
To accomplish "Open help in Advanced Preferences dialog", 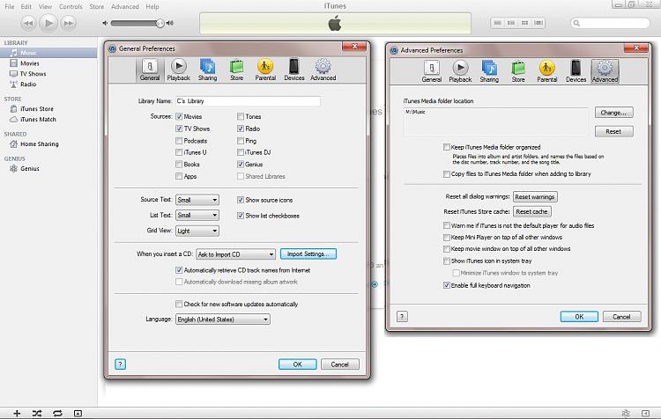I will [402, 317].
